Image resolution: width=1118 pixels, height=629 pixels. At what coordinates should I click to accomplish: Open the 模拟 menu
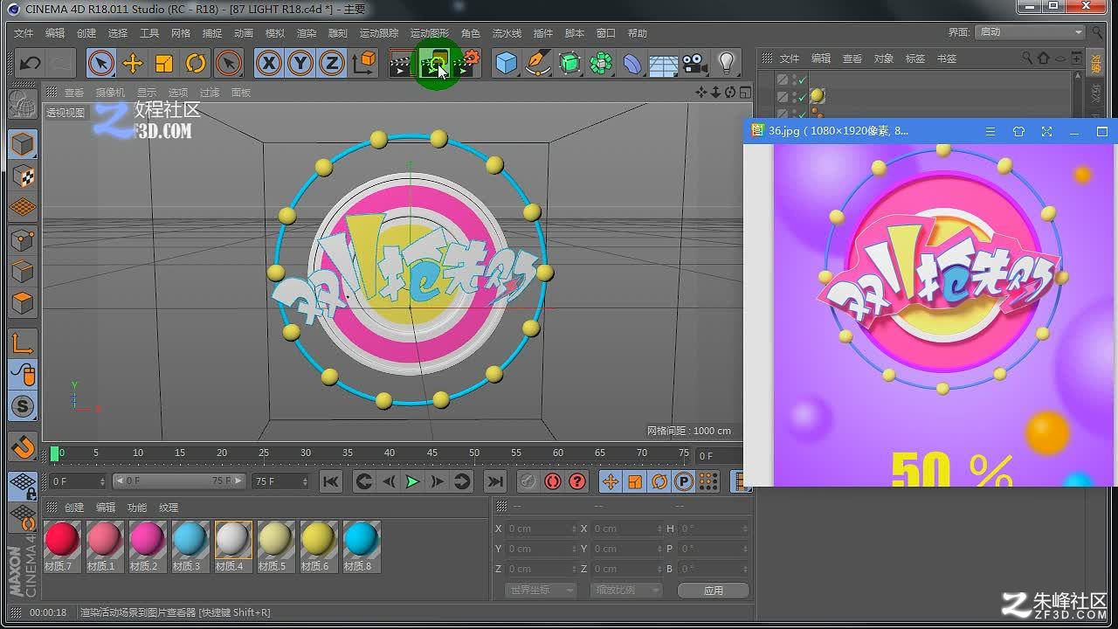point(275,33)
